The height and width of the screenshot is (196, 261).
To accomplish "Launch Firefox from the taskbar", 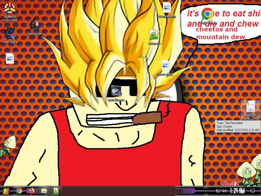I will coord(31,191).
